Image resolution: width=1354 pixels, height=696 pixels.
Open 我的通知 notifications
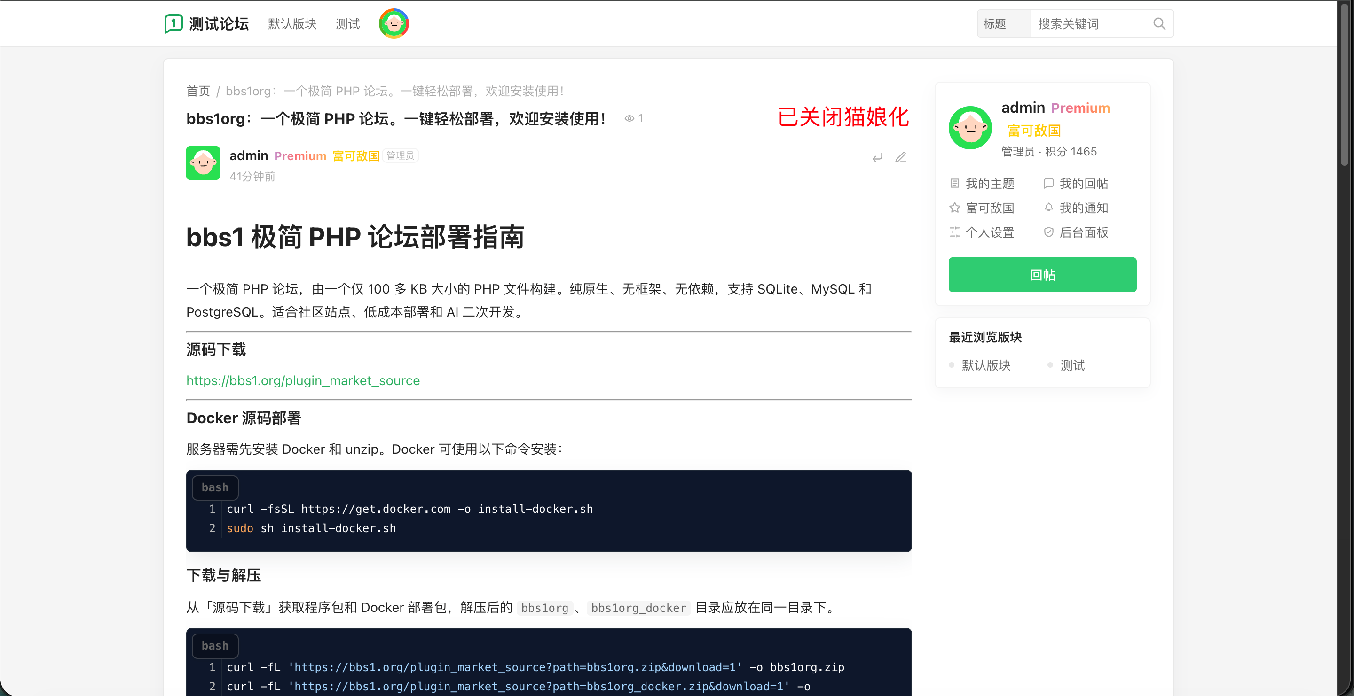[x=1076, y=208]
